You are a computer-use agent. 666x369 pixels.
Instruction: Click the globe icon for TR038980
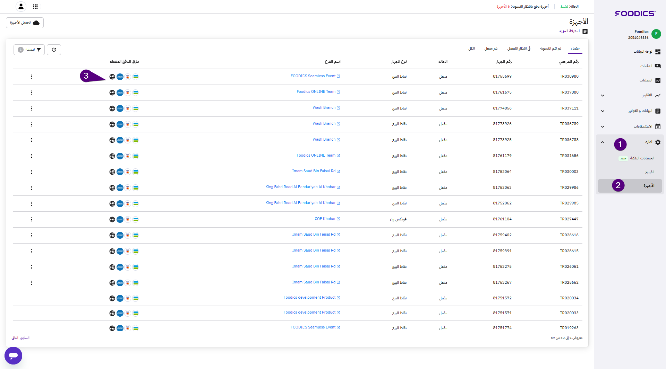[x=112, y=77]
